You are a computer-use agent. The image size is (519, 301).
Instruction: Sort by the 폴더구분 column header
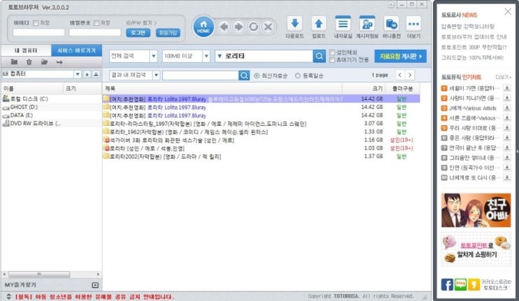tap(402, 89)
